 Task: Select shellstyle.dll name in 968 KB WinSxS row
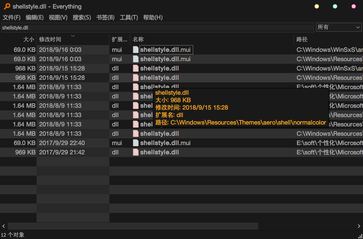pos(160,68)
